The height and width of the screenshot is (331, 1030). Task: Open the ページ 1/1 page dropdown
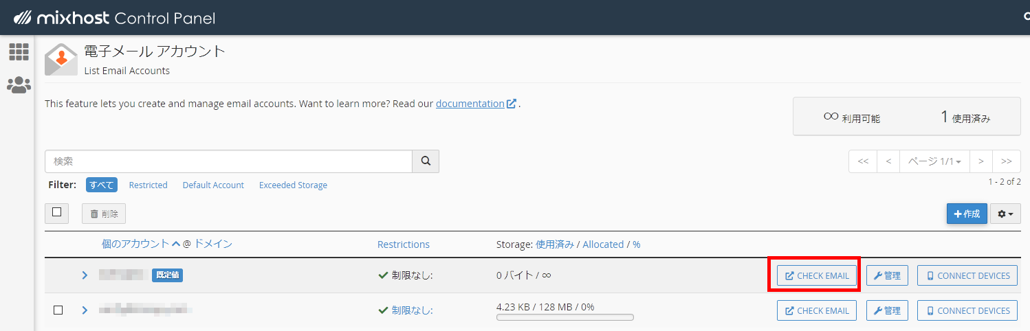click(x=934, y=161)
